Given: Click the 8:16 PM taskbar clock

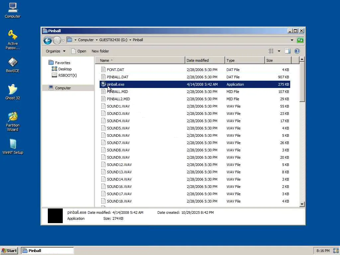Looking at the screenshot, I should [323, 251].
